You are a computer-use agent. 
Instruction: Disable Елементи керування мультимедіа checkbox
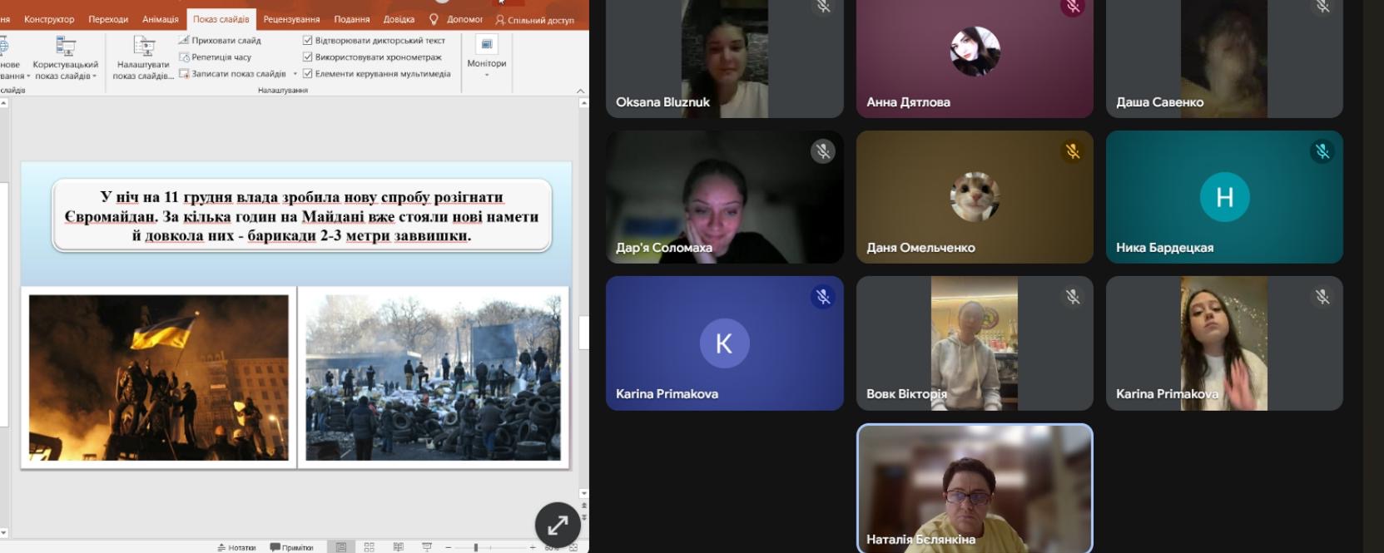(308, 74)
